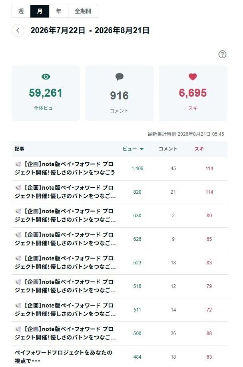Viewport: 243px width, 367px height.
Task: Click the eye icon for total views
Action: coord(46,77)
